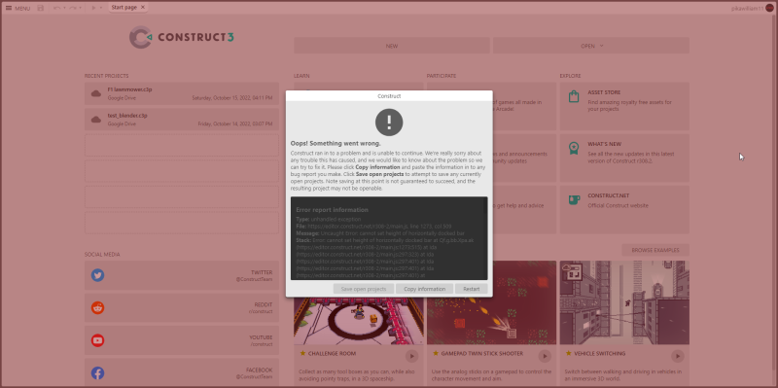Click Copy information in error dialog

click(x=424, y=289)
